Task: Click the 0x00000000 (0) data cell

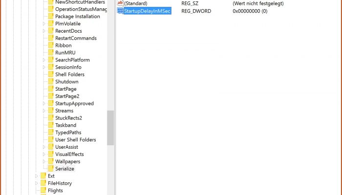Action: (250, 11)
